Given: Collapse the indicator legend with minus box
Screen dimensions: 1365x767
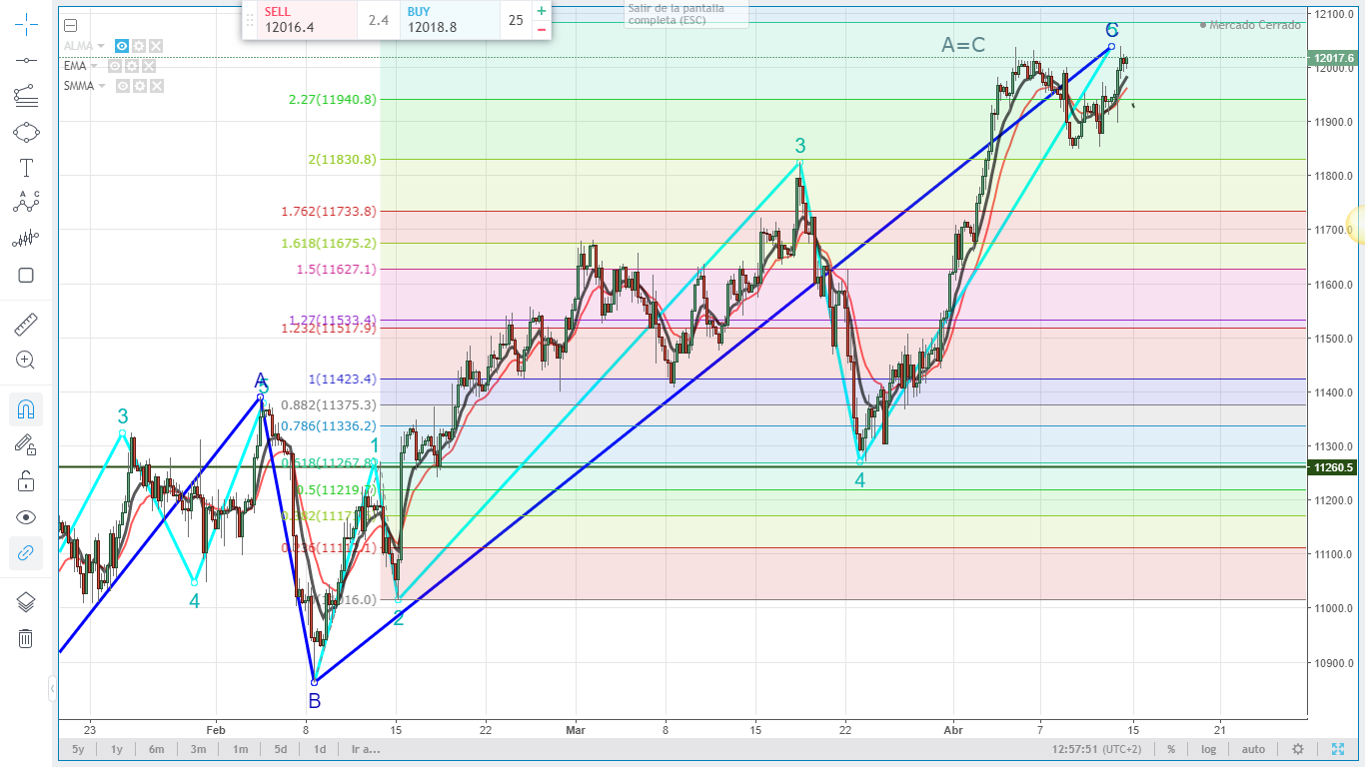Looking at the screenshot, I should (70, 26).
